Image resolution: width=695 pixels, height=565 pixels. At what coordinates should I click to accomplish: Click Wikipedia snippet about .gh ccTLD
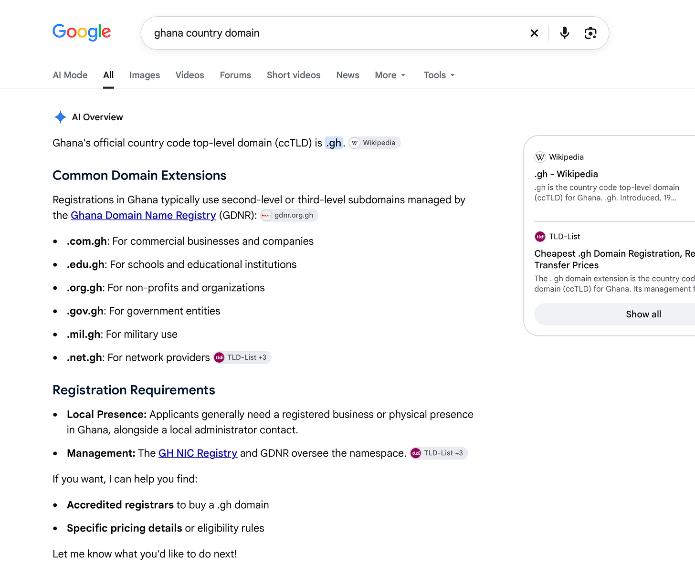[x=607, y=193]
